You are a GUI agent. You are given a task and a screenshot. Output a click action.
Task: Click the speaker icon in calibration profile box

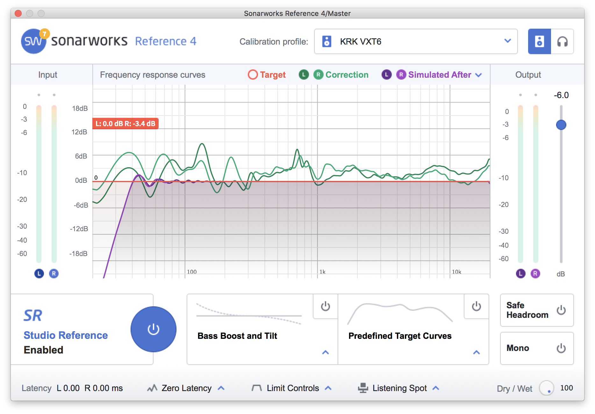point(327,41)
